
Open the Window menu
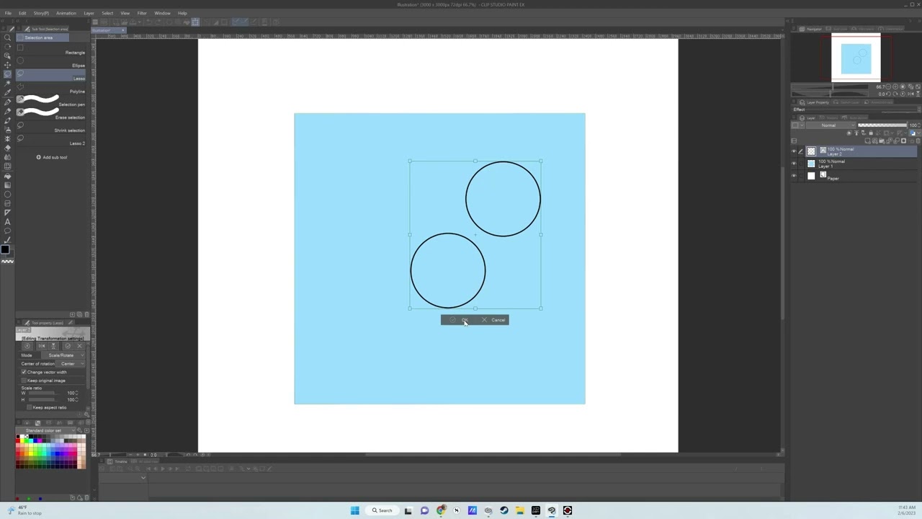162,13
